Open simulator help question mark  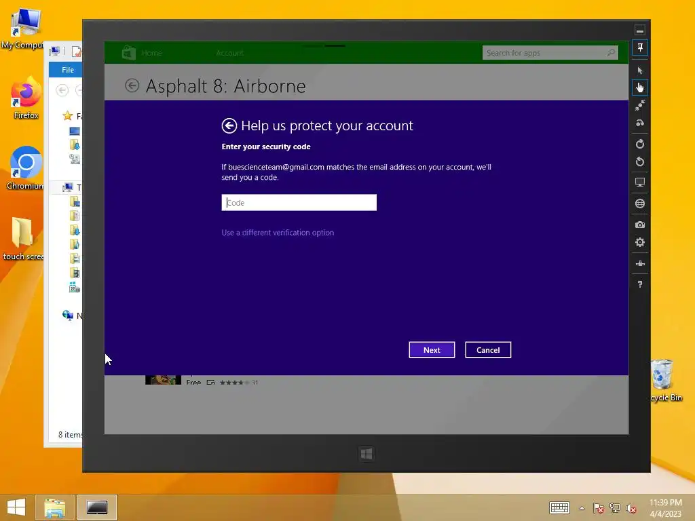point(639,284)
